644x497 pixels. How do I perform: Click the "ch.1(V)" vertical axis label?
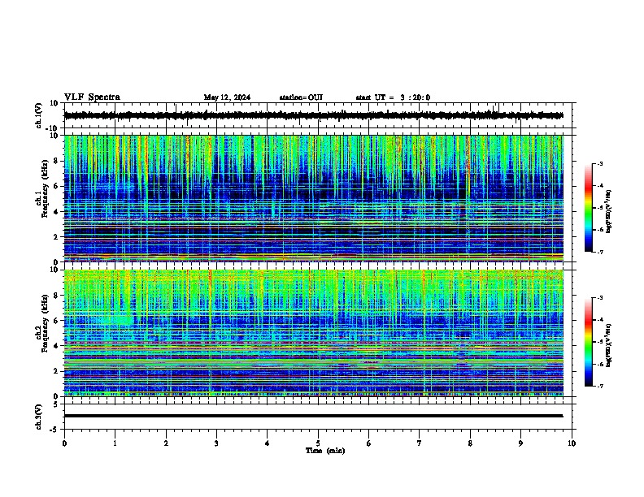click(39, 115)
